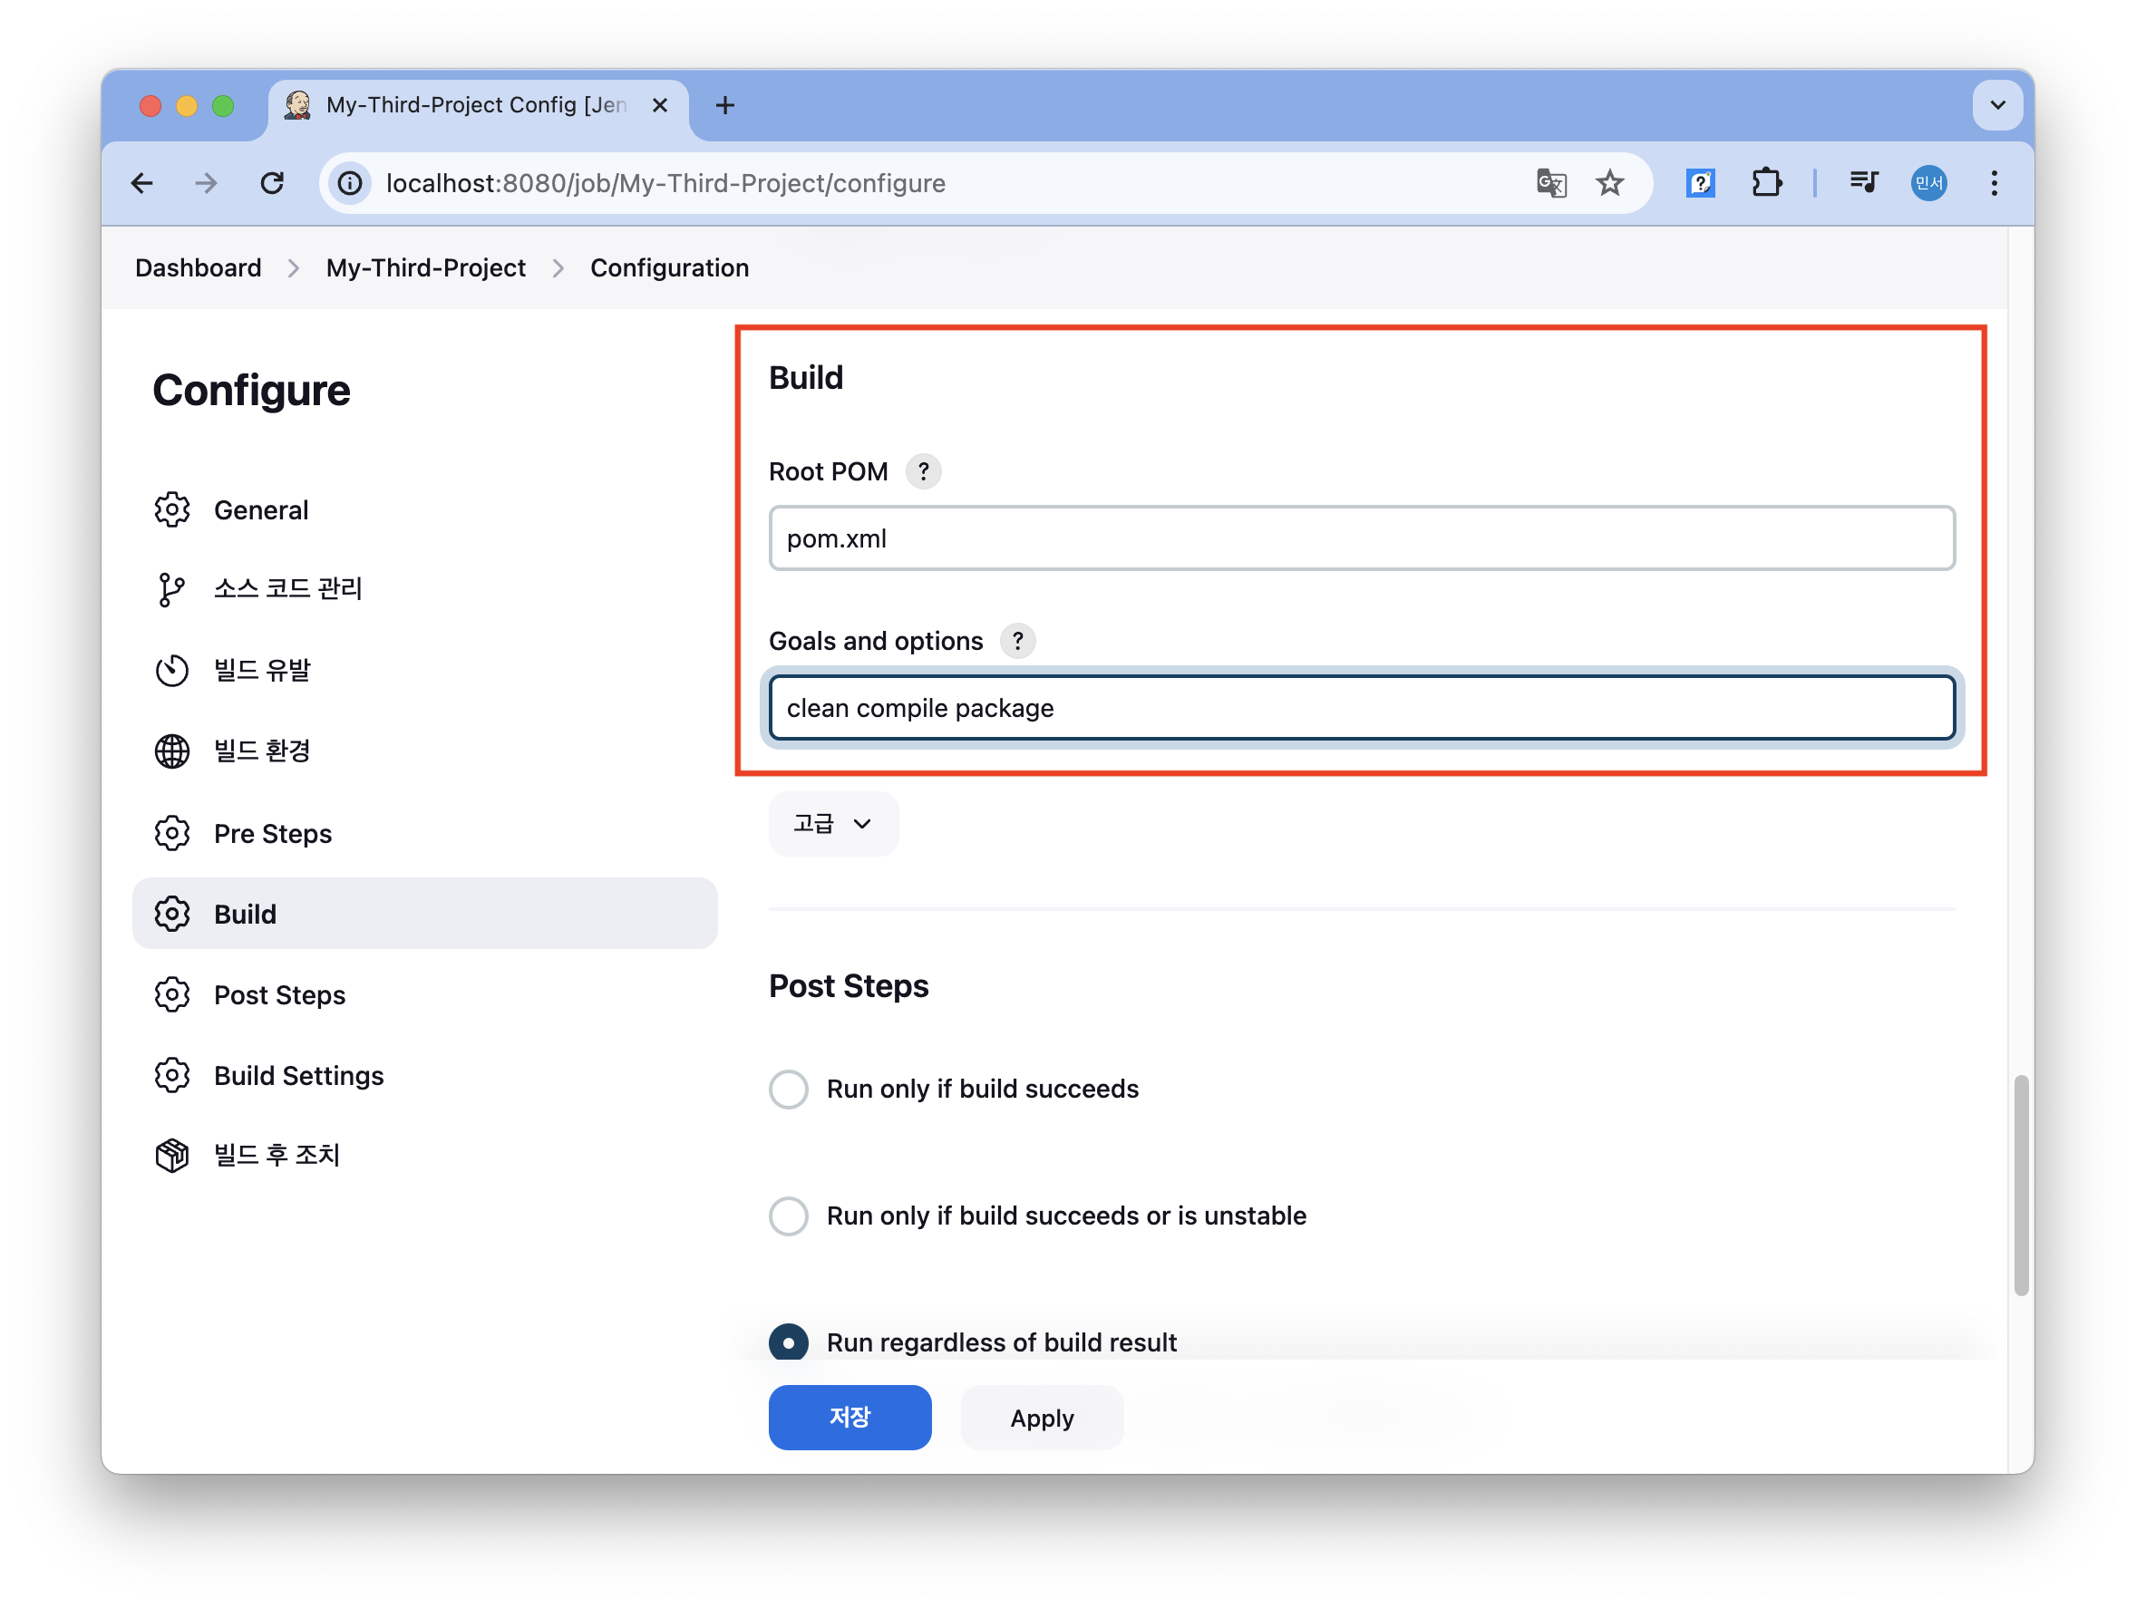The width and height of the screenshot is (2136, 1608).
Task: Click the blue 저장 save button
Action: [850, 1417]
